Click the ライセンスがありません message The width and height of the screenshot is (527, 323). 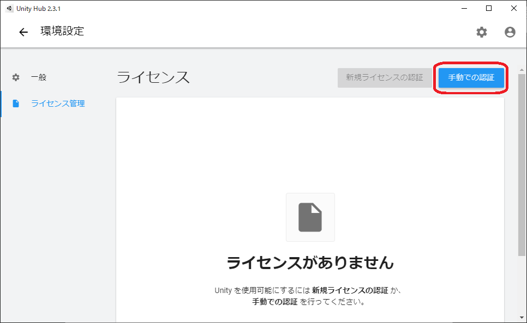pyautogui.click(x=310, y=263)
